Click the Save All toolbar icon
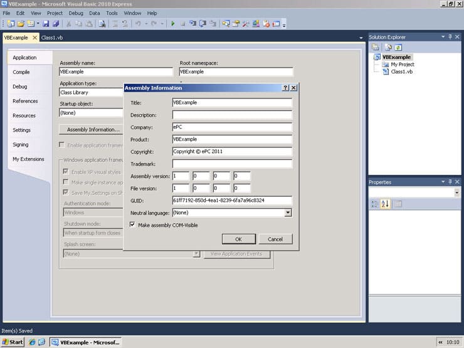 [55, 24]
